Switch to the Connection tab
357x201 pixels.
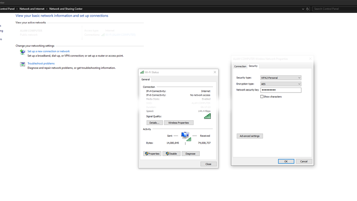click(x=240, y=66)
